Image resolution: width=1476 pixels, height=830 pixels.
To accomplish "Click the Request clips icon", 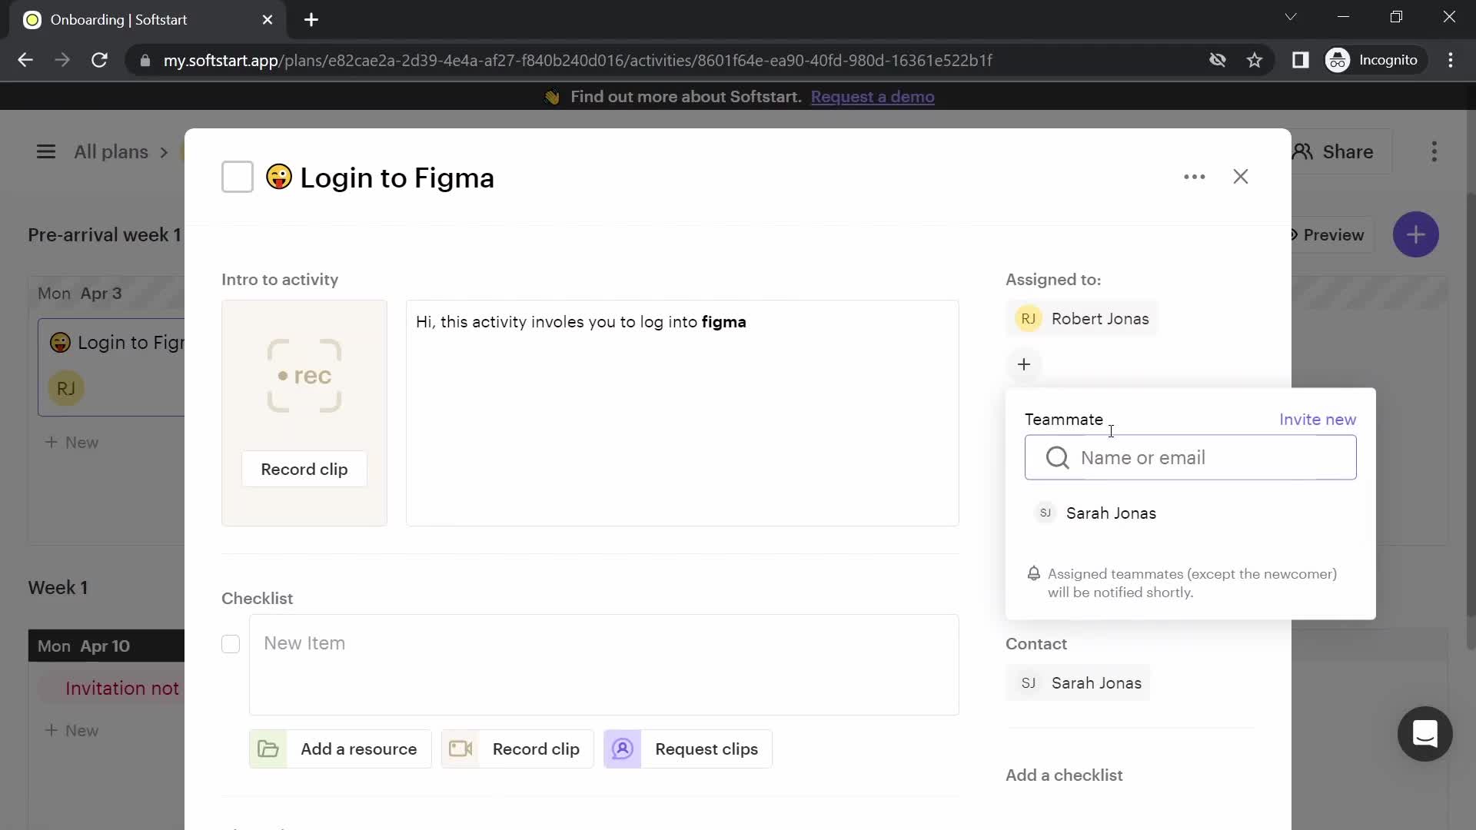I will [623, 748].
